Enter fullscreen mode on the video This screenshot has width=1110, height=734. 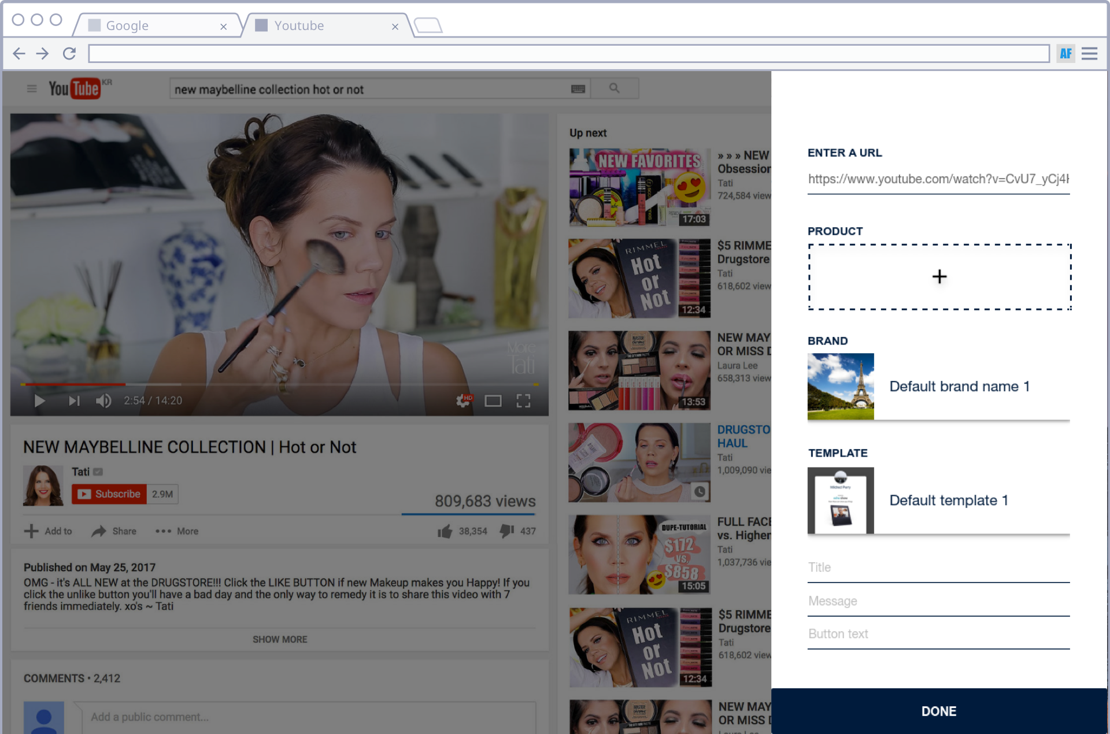523,401
